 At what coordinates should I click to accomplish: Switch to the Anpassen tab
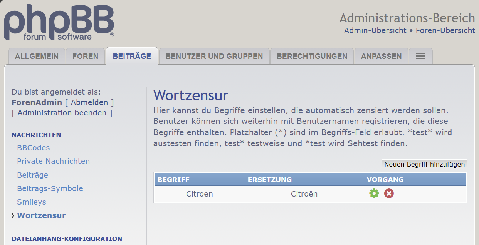(381, 56)
